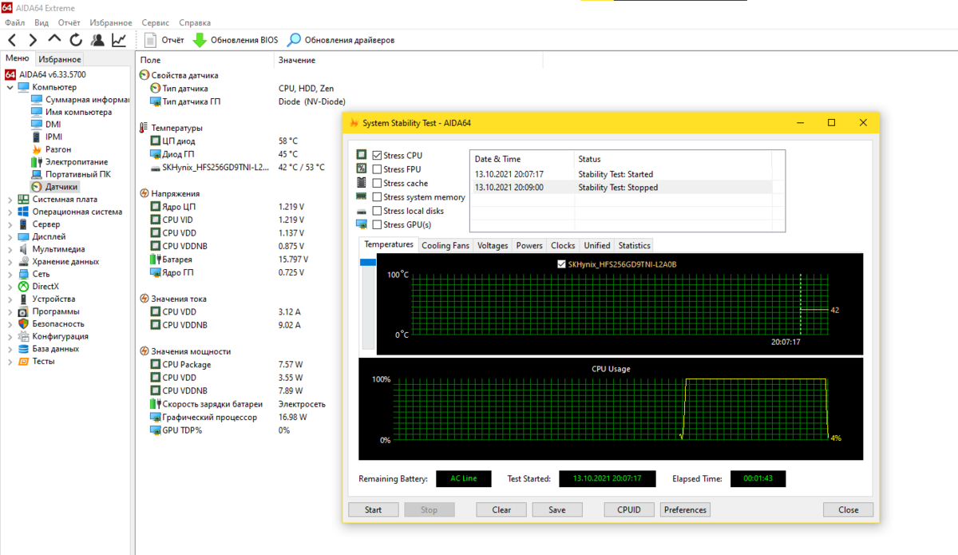This screenshot has width=958, height=555.
Task: Switch to Clocks tab
Action: (x=563, y=245)
